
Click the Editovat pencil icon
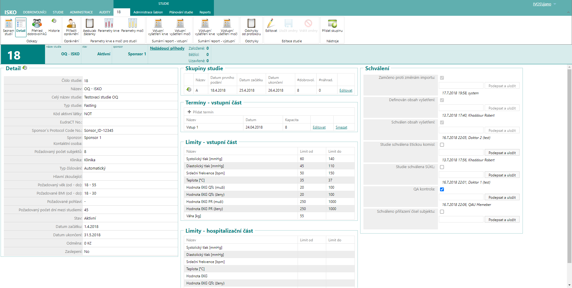click(271, 26)
